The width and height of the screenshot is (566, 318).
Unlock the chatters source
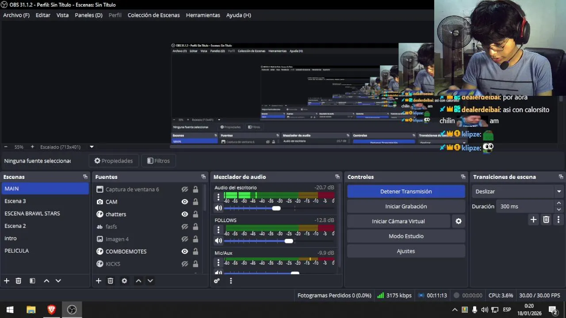(x=195, y=214)
